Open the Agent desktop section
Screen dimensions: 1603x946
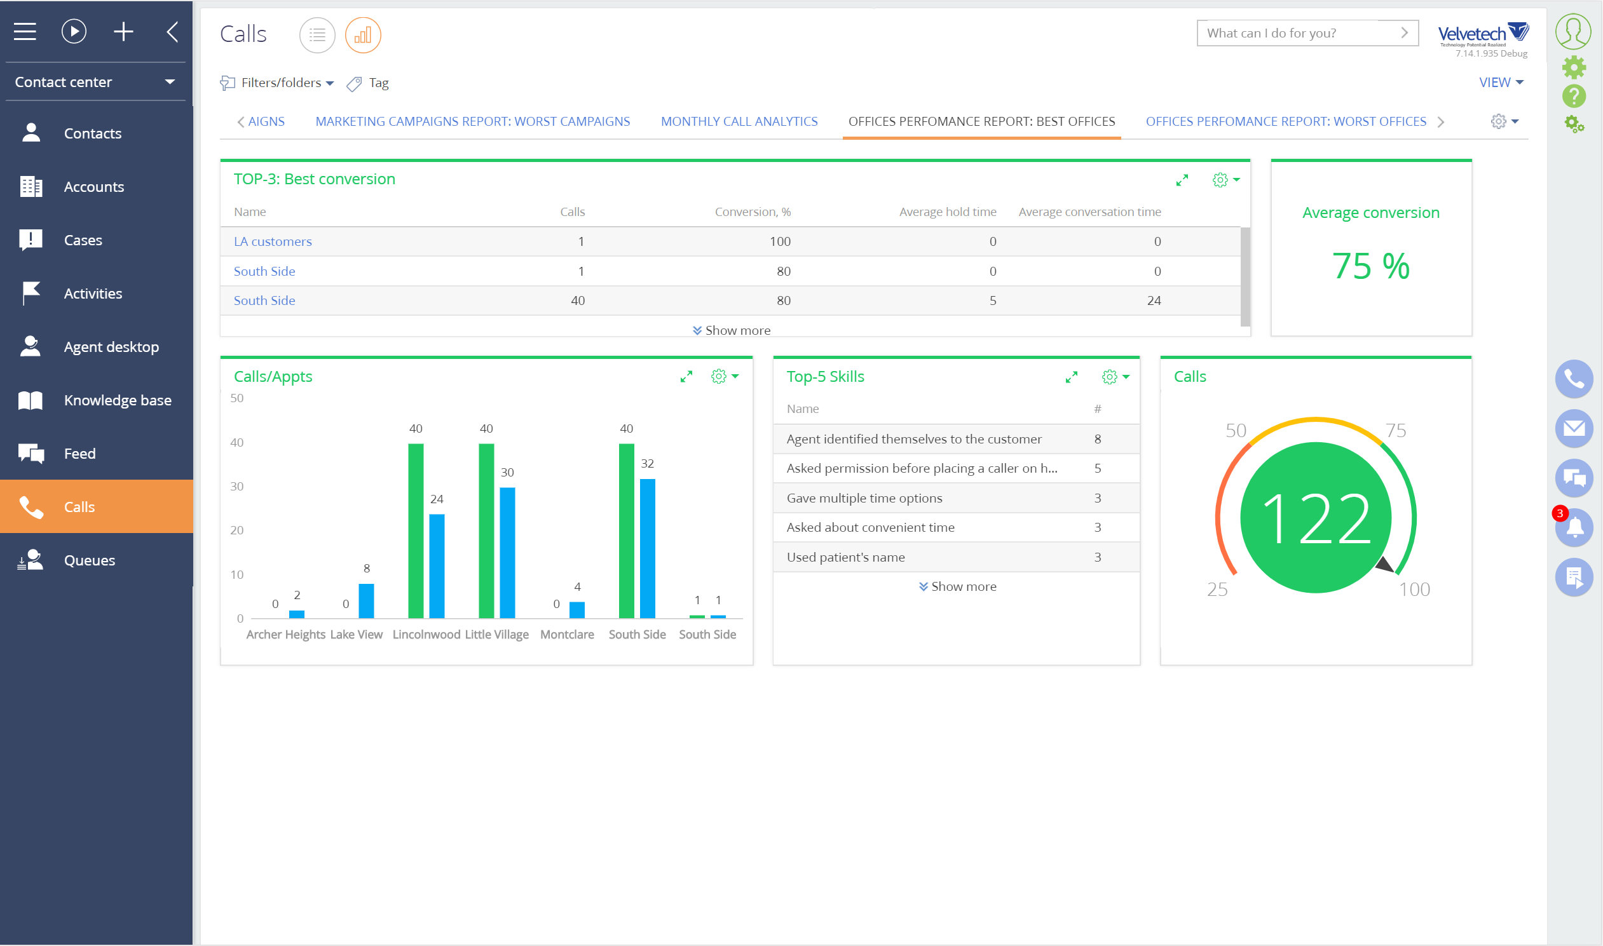(x=111, y=347)
